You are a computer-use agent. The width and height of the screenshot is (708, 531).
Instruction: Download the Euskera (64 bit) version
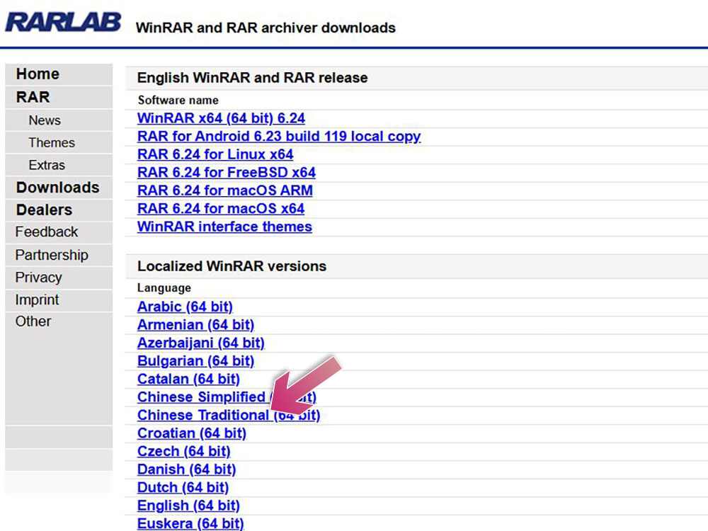coord(190,523)
